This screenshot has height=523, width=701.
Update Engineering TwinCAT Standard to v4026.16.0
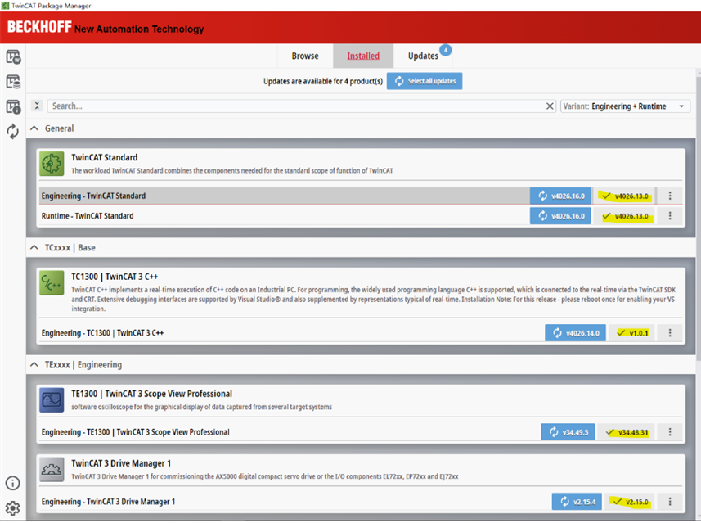560,196
